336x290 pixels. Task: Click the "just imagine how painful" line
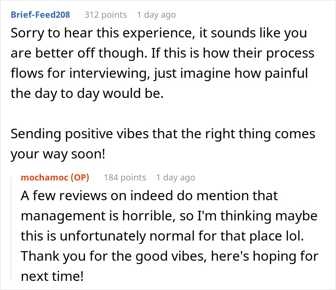pyautogui.click(x=159, y=74)
